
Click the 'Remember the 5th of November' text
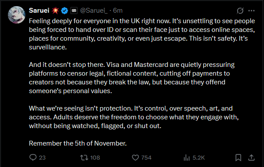(78, 143)
